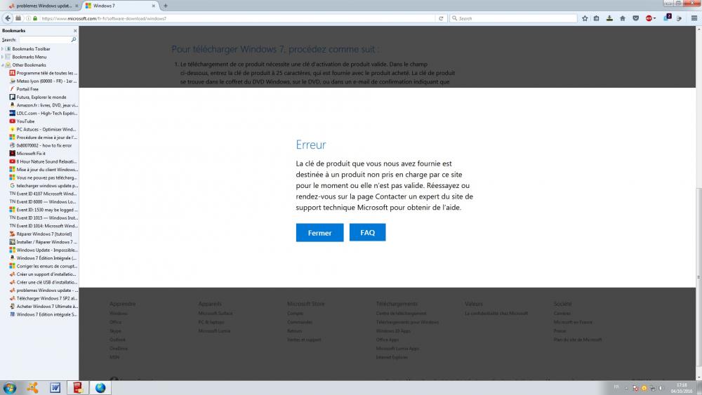
Task: Open the Adblock Plus ABP icon
Action: pyautogui.click(x=649, y=18)
